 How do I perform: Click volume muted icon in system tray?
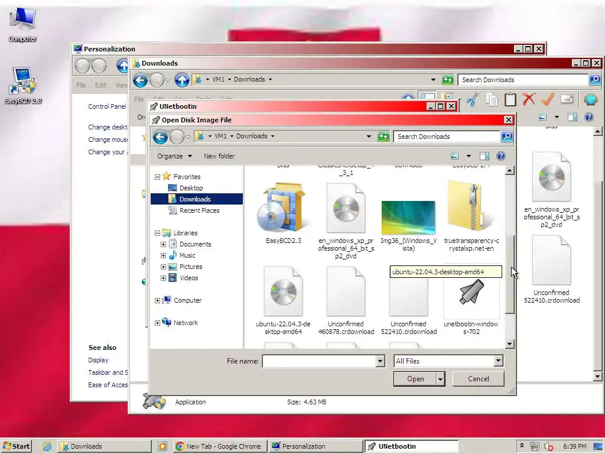pyautogui.click(x=548, y=446)
